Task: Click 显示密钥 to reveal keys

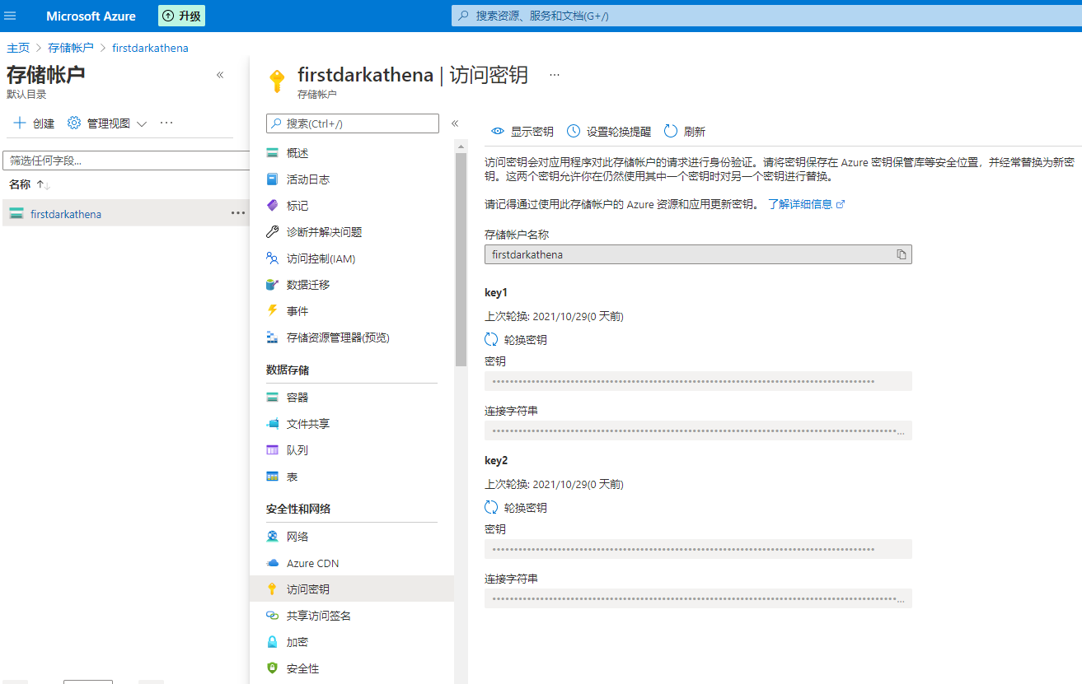Action: [x=522, y=132]
